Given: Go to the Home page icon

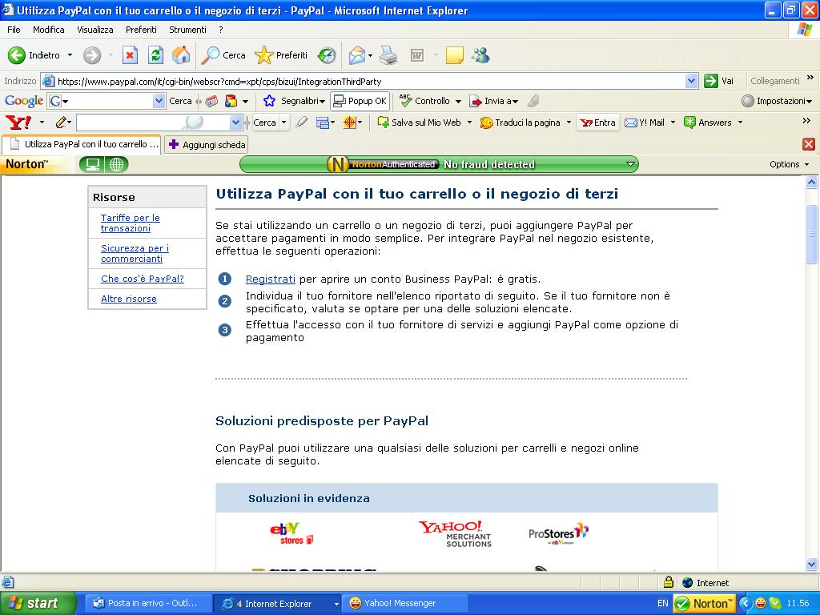Looking at the screenshot, I should 181,55.
